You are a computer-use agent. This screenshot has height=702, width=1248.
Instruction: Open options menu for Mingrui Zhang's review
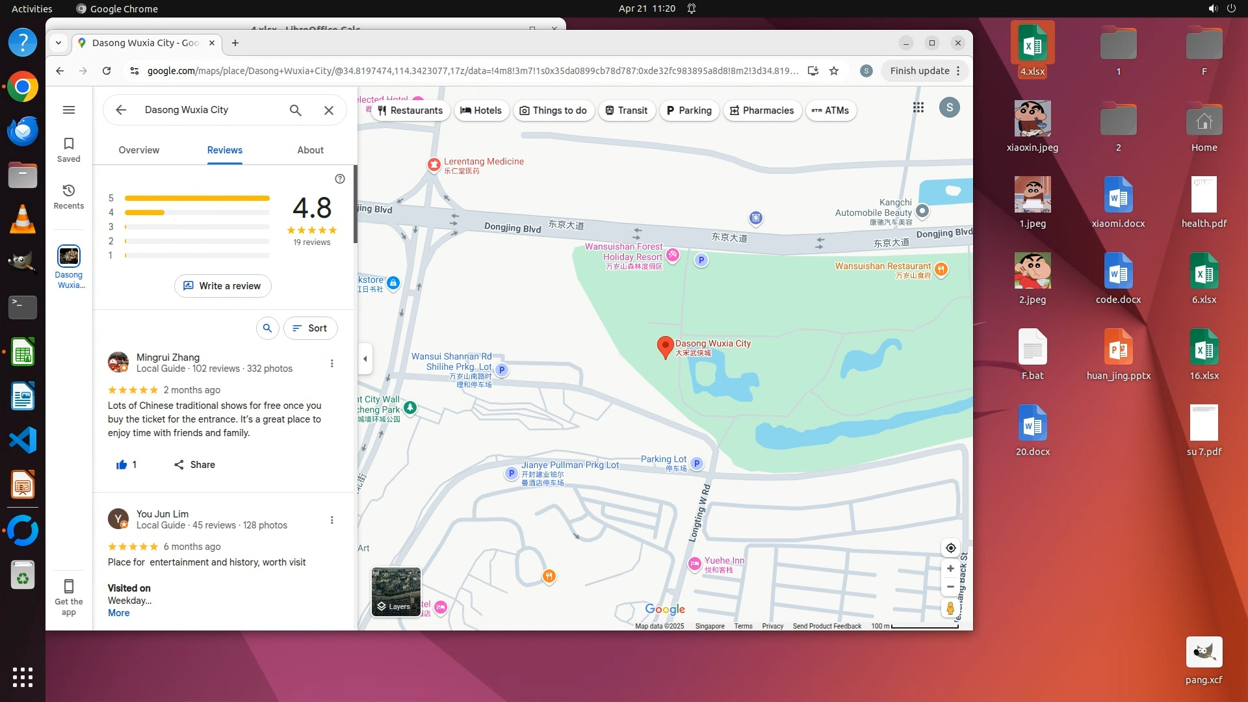[331, 363]
